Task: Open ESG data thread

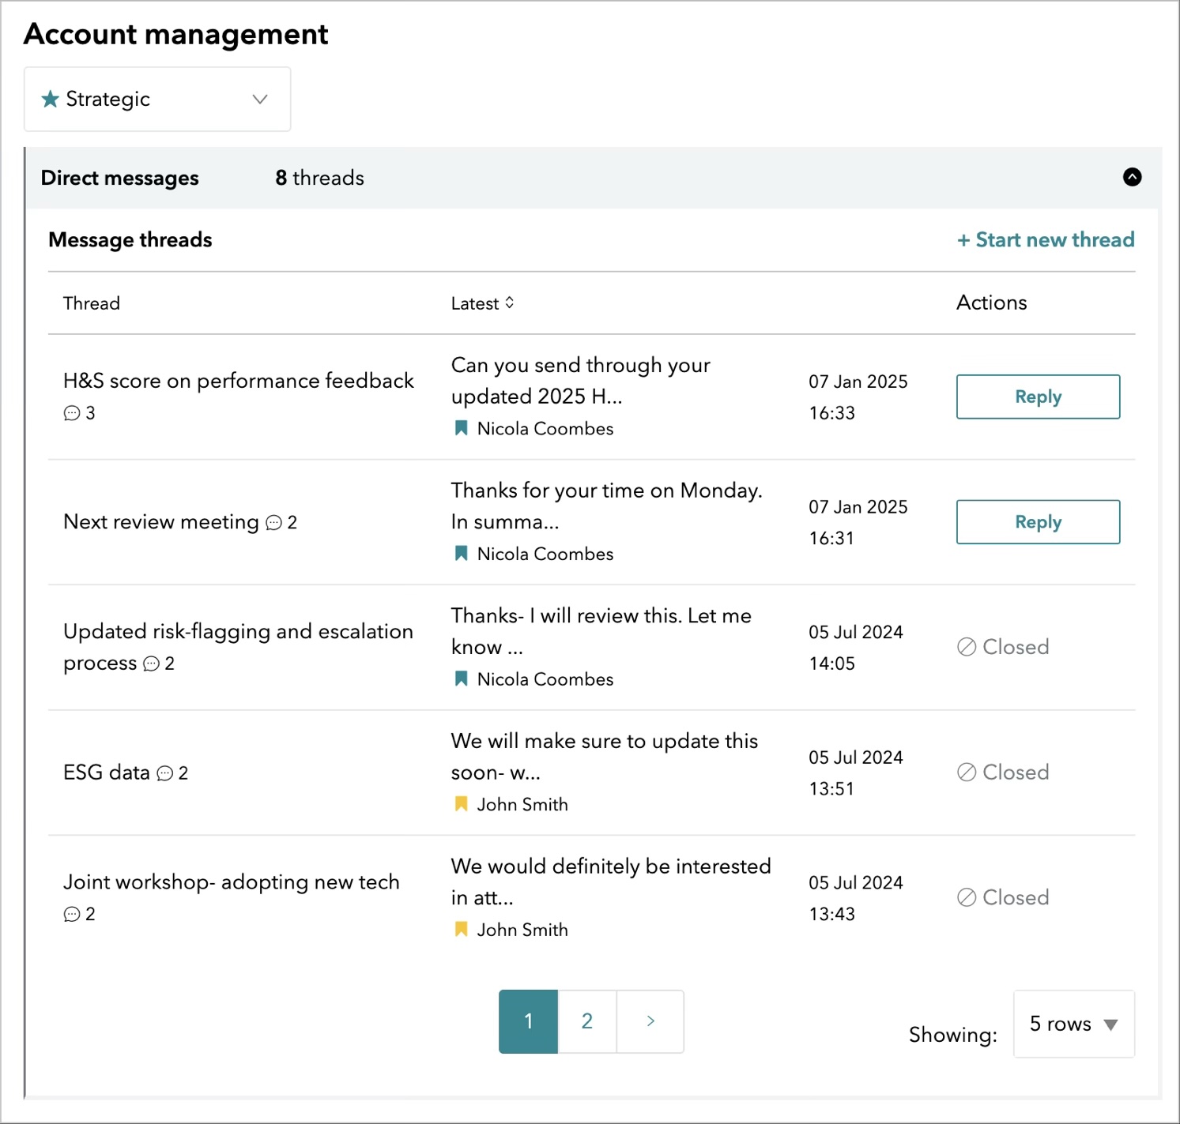Action: pos(107,773)
